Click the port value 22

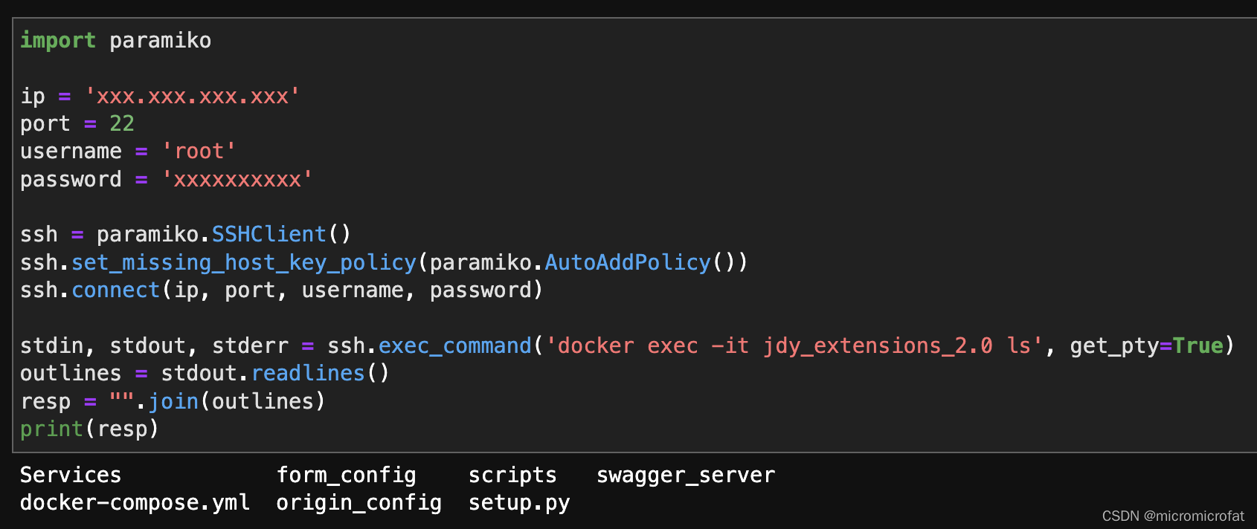pyautogui.click(x=122, y=123)
